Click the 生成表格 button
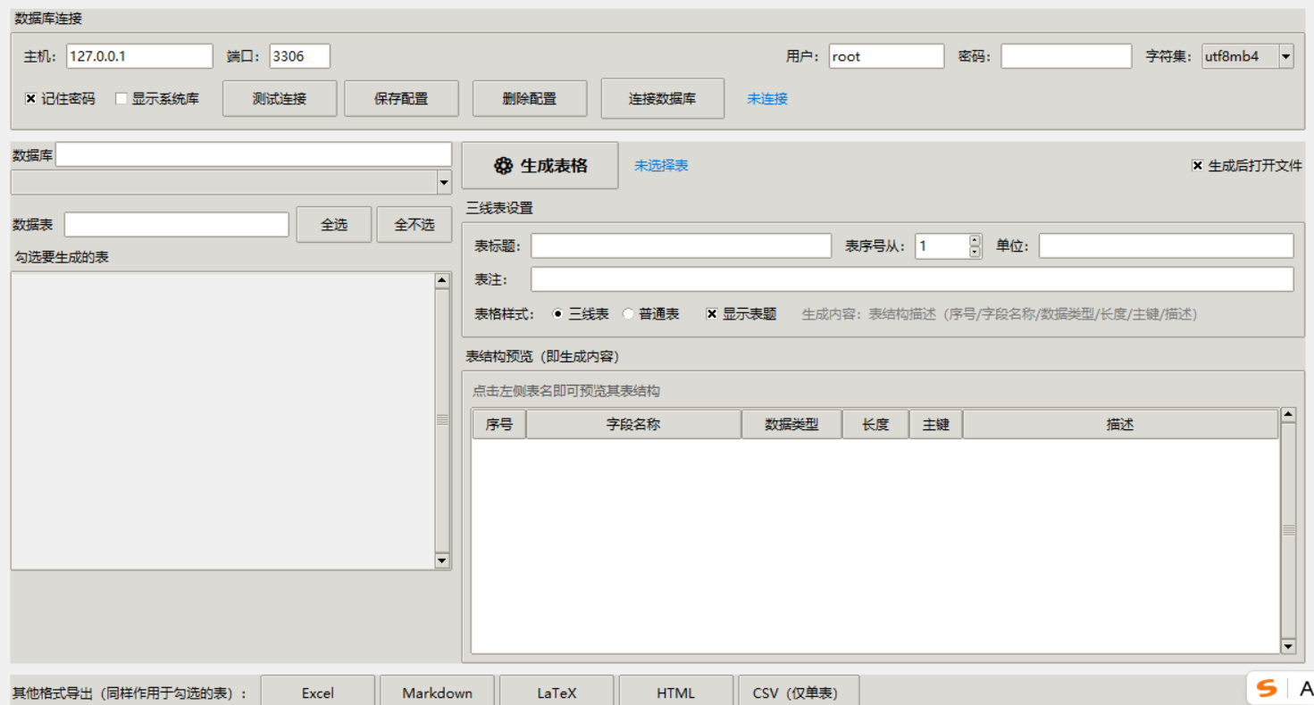 point(540,165)
